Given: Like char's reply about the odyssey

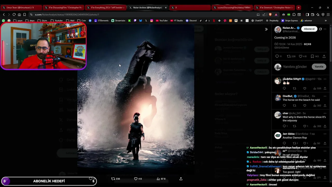Looking at the screenshot, I should 306,126.
